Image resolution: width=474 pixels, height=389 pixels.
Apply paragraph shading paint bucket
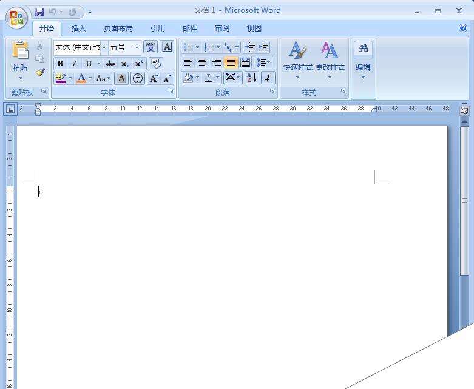[188, 78]
